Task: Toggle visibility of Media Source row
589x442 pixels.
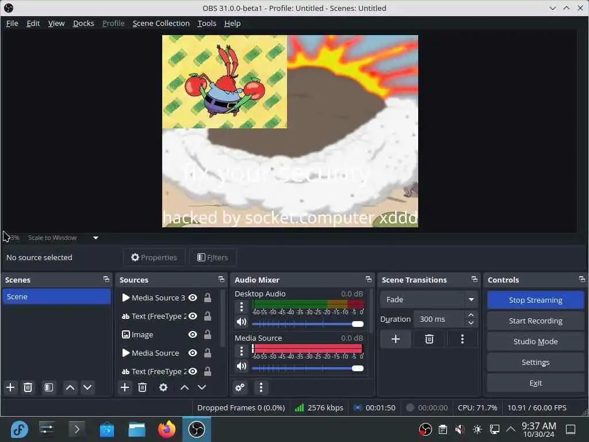Action: (x=193, y=353)
